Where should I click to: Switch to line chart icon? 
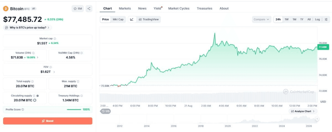[132, 19]
